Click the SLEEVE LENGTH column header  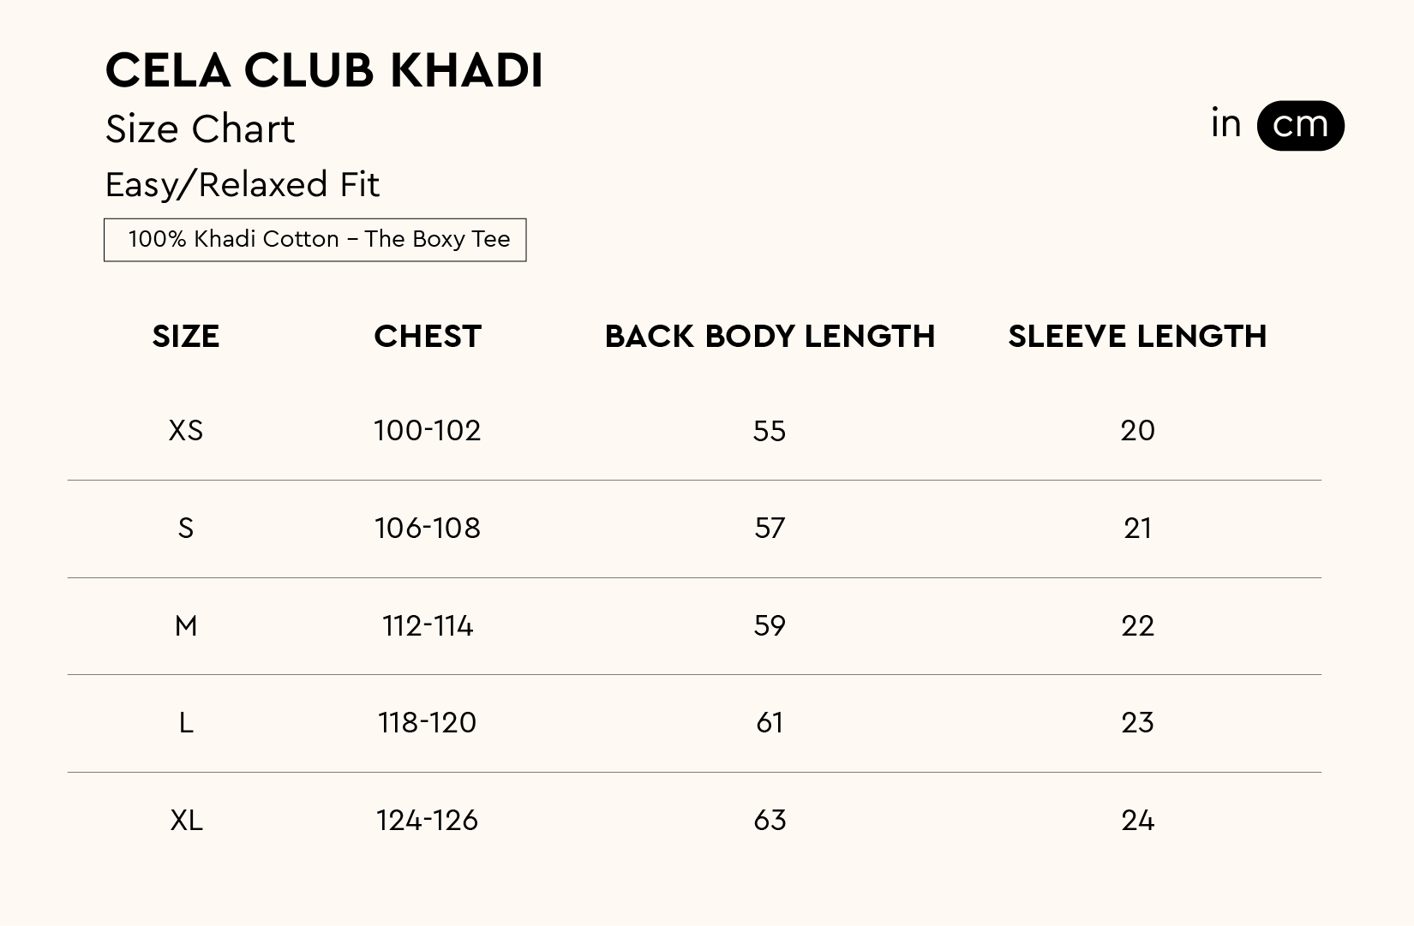[1137, 337]
